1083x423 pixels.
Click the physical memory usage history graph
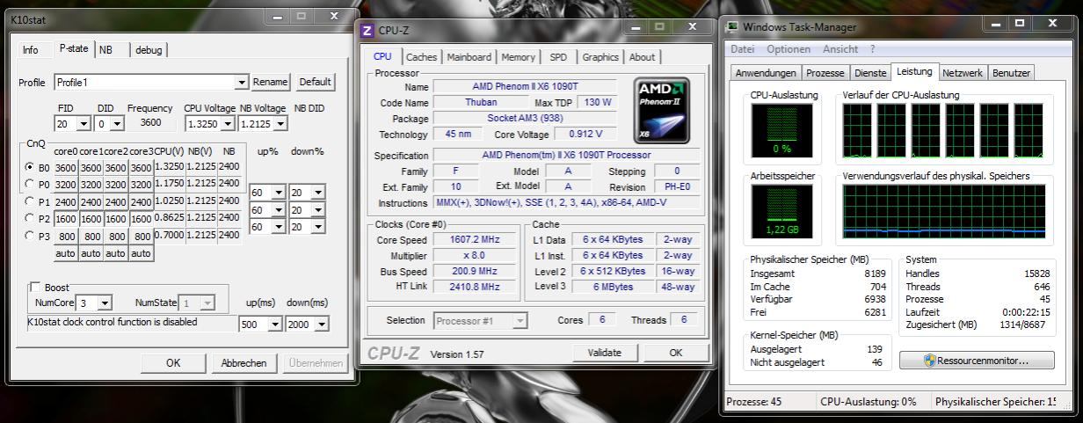tap(945, 212)
